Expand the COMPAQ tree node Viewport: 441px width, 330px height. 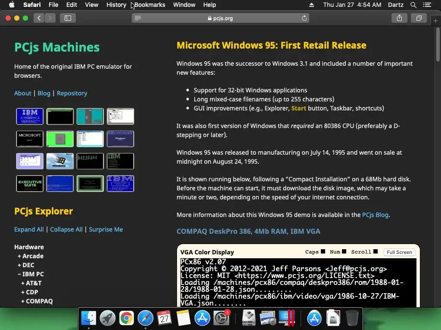point(37,301)
